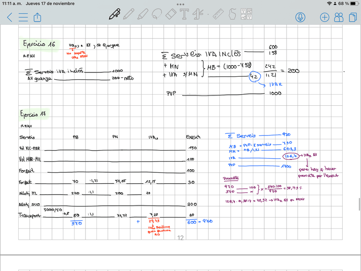361x271 pixels.
Task: Tap the share export button
Action: [37, 17]
